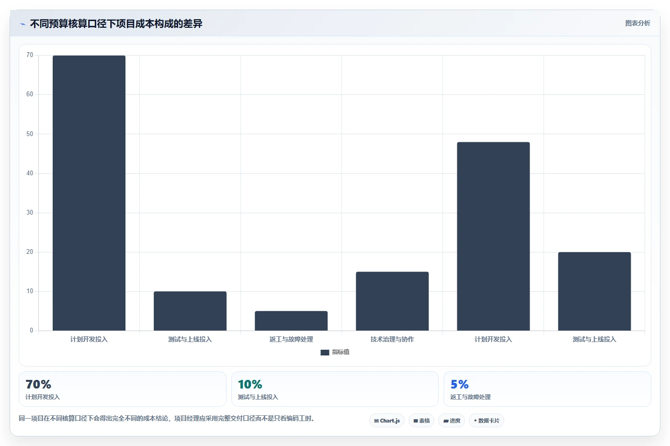Viewport: 670px width, 446px height.
Task: Select the 技术治理与协作 bar with value 15
Action: pyautogui.click(x=392, y=301)
